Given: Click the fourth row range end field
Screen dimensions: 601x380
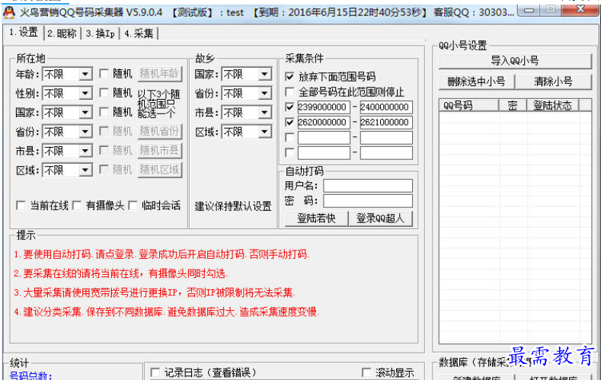Looking at the screenshot, I should coord(386,152).
